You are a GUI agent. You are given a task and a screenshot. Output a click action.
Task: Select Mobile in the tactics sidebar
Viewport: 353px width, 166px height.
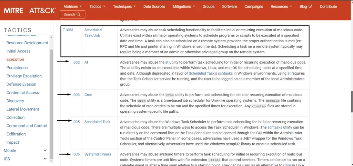(x=10, y=151)
